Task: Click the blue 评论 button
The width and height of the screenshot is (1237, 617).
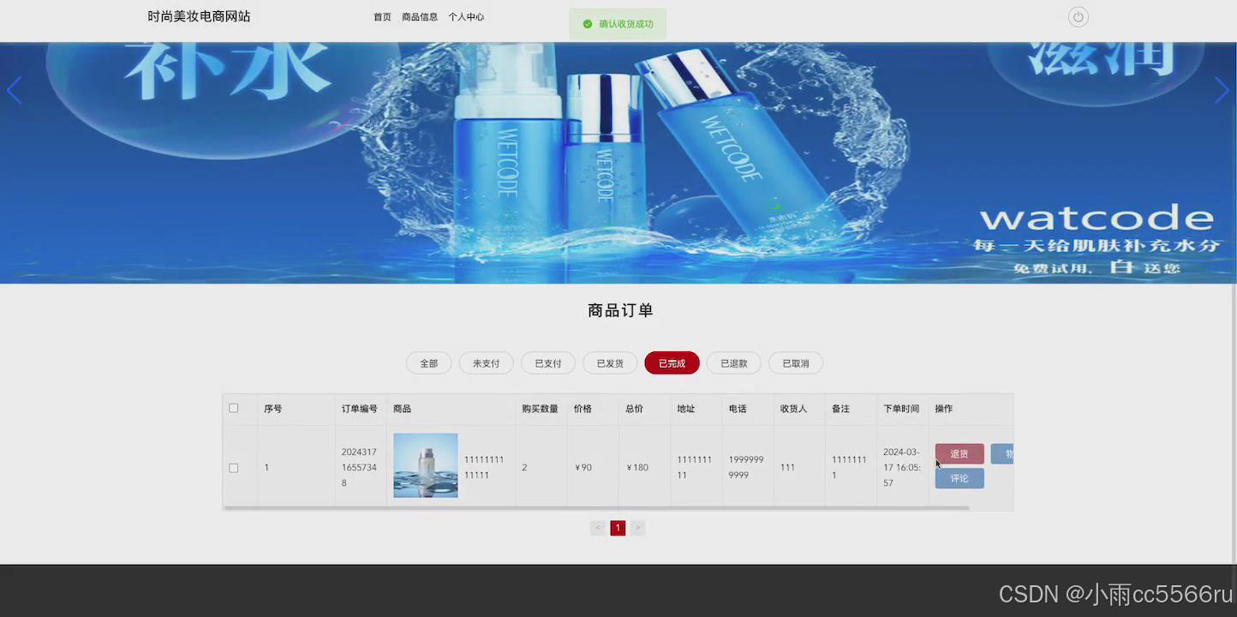Action: click(x=959, y=478)
